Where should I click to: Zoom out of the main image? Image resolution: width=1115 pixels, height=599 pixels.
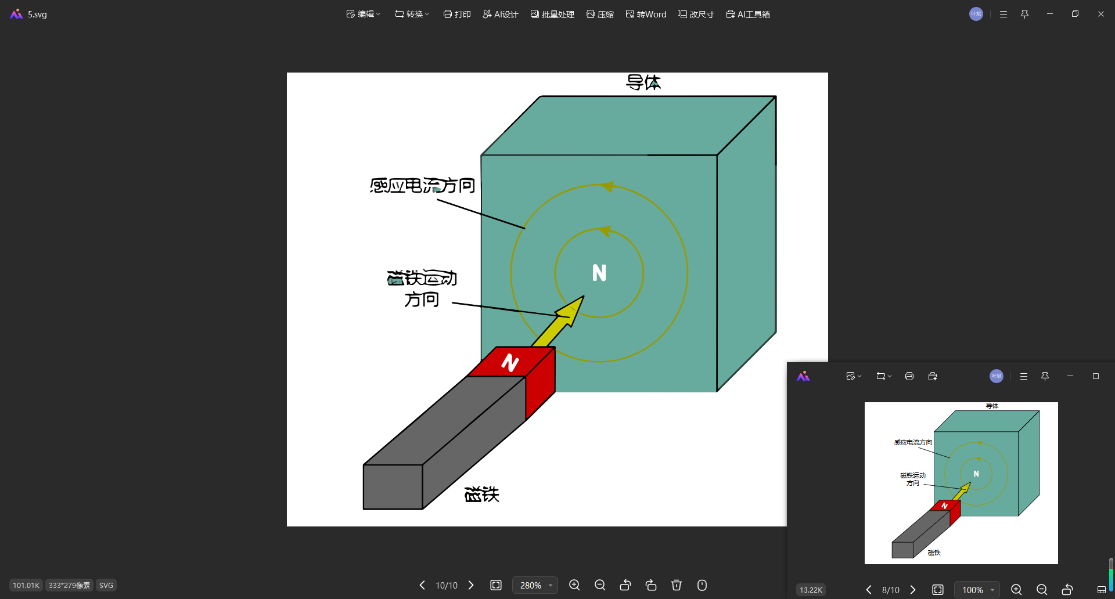pyautogui.click(x=600, y=585)
